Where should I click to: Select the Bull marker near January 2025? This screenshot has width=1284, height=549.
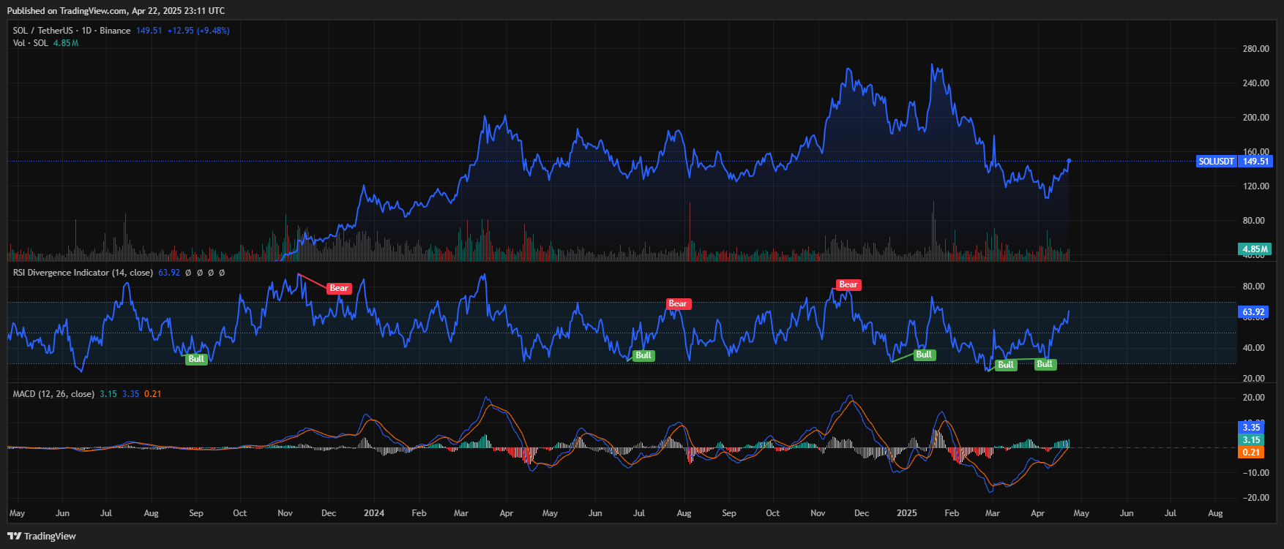click(924, 355)
